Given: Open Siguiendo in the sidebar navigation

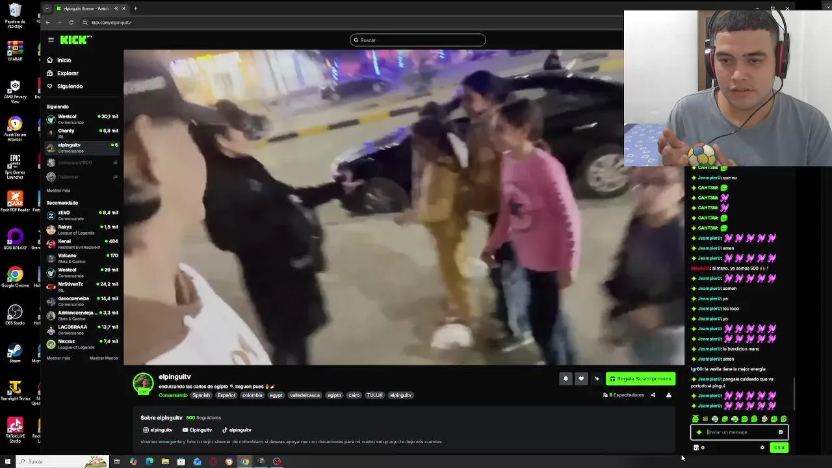Looking at the screenshot, I should click(70, 86).
